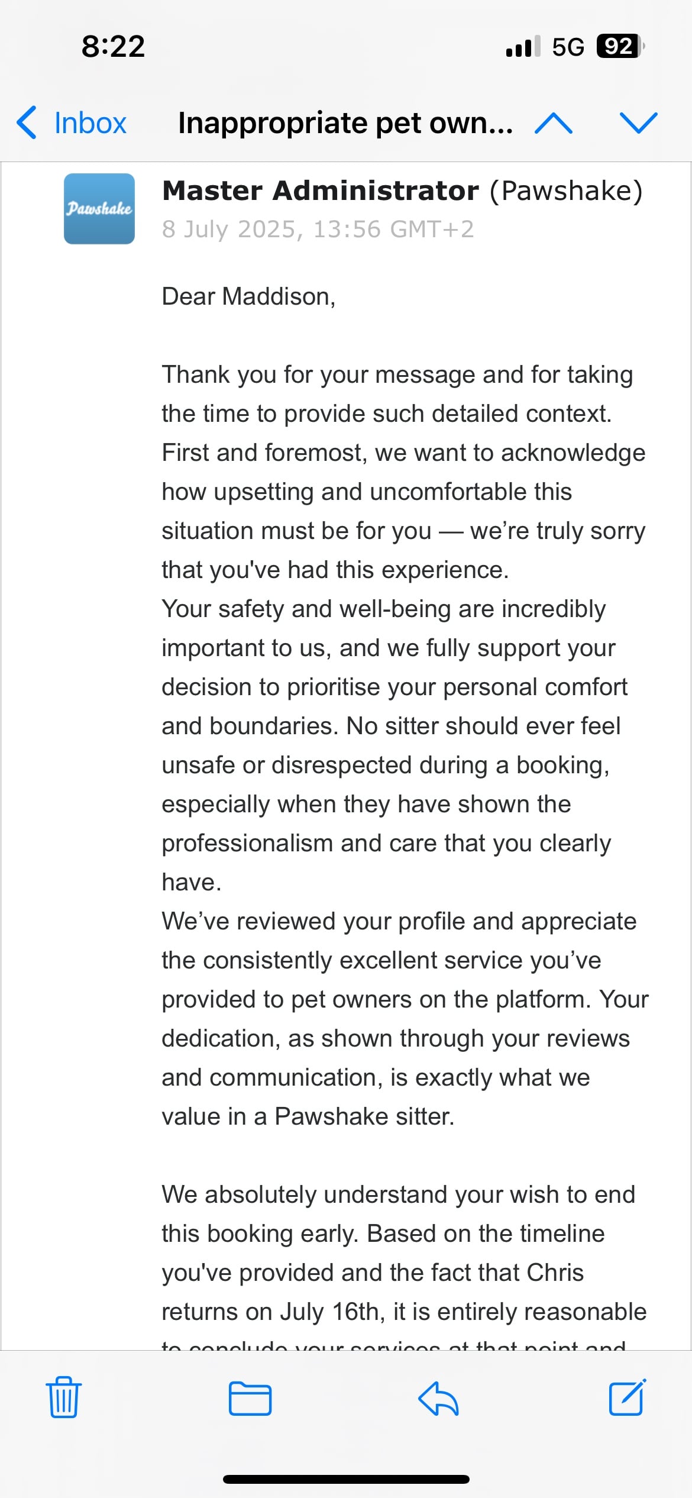
Task: Tap the Master Administrator sender name
Action: [x=320, y=191]
